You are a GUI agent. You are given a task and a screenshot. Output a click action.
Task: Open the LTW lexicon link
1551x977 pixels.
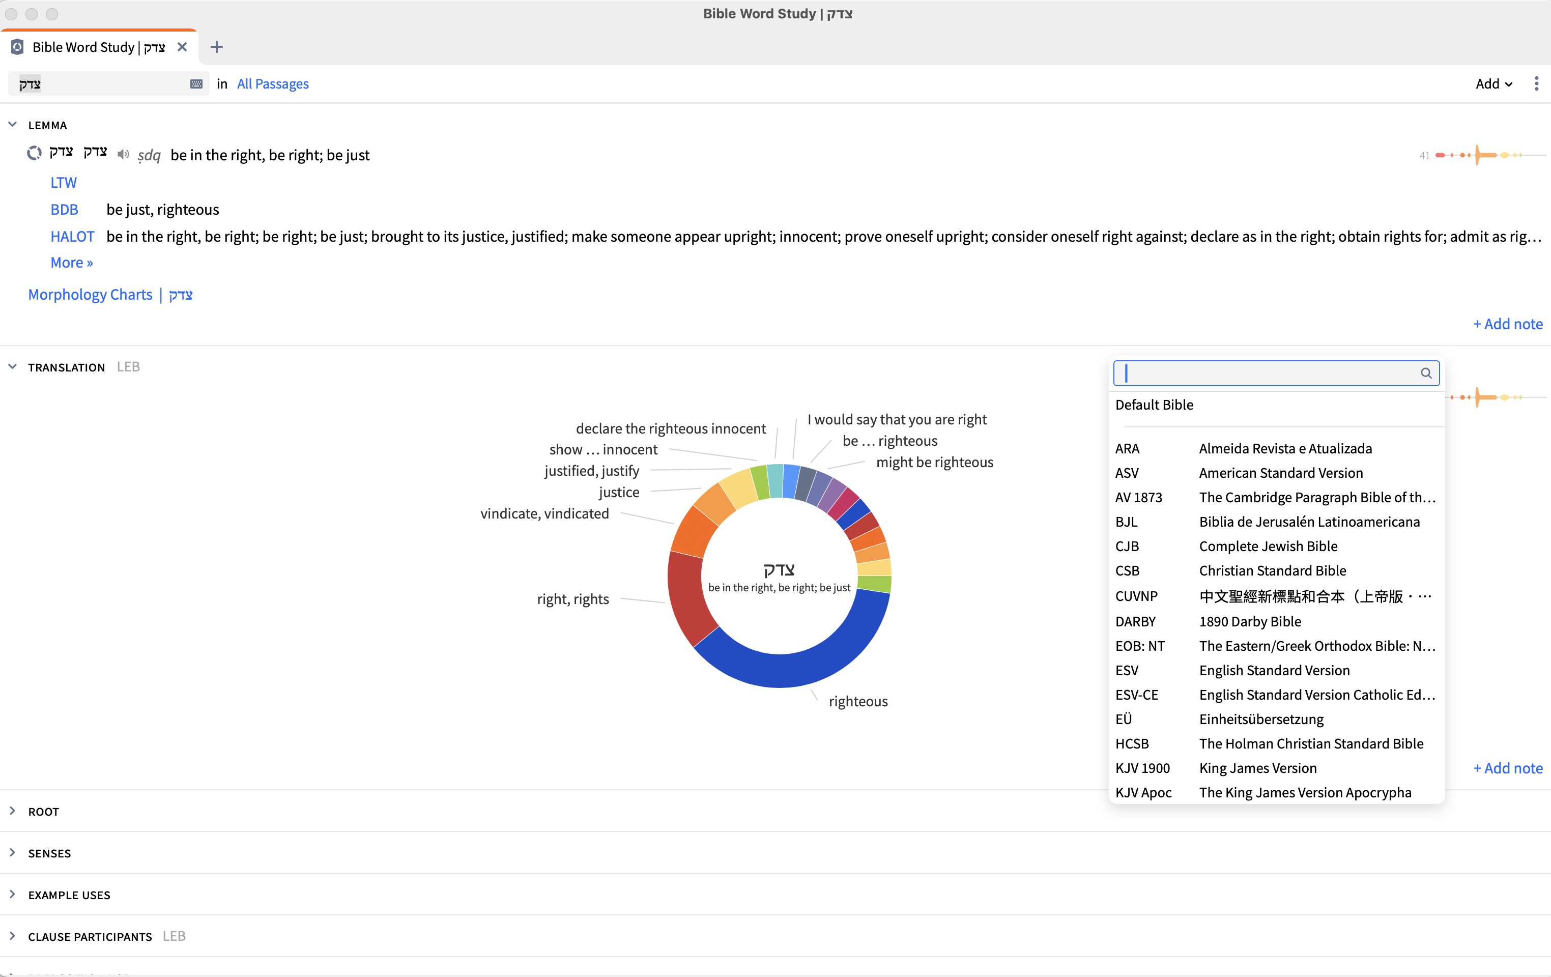(63, 182)
